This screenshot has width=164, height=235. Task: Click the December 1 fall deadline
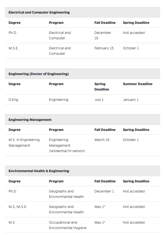click(104, 191)
